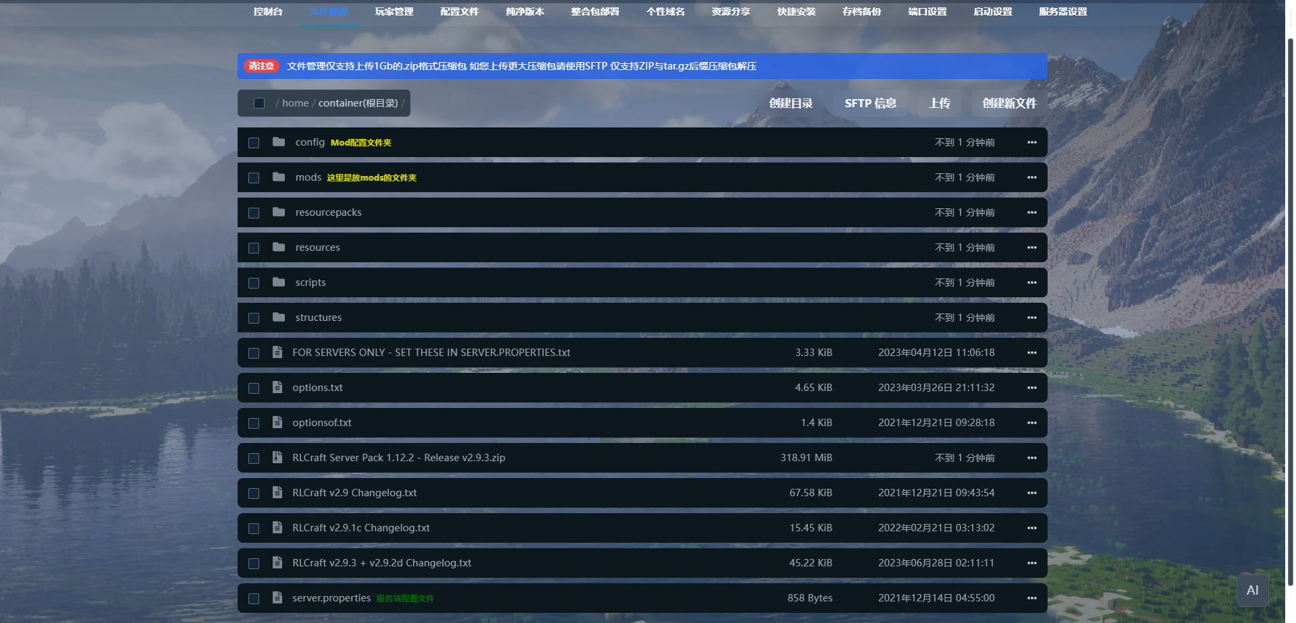This screenshot has height=623, width=1296.
Task: Open the ellipsis menu for the FOR SERVERS ONLY txt file
Action: (x=1031, y=353)
